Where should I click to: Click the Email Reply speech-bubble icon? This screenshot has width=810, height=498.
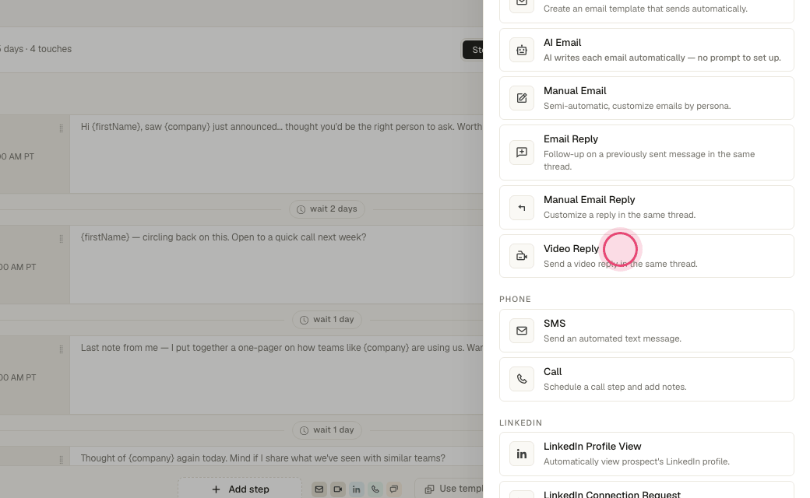(x=522, y=153)
